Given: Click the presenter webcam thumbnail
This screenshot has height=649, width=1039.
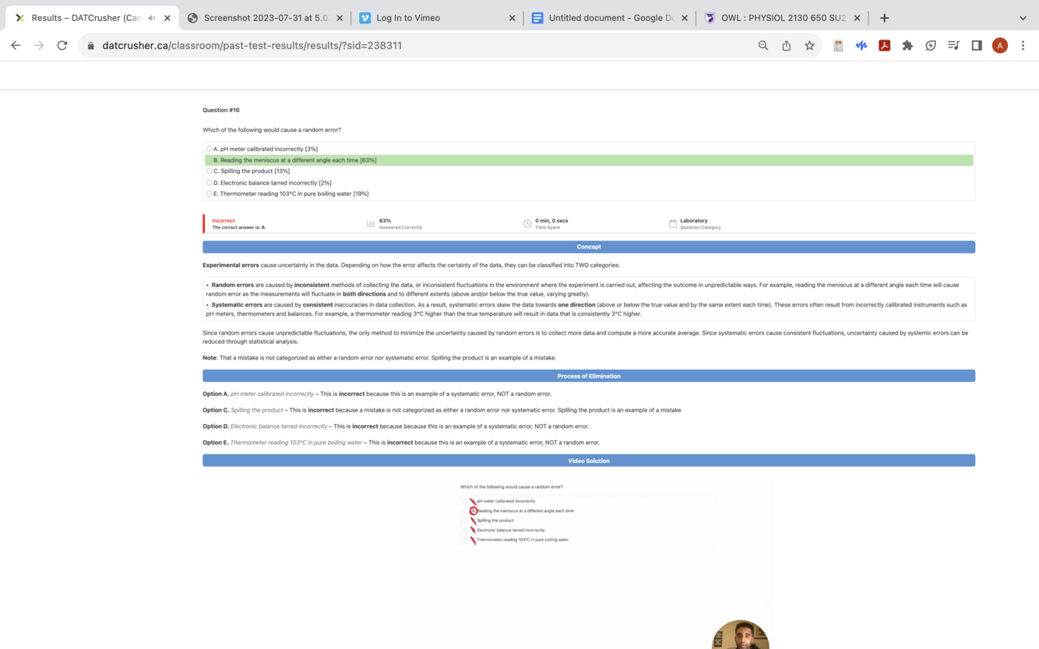Looking at the screenshot, I should pos(741,635).
